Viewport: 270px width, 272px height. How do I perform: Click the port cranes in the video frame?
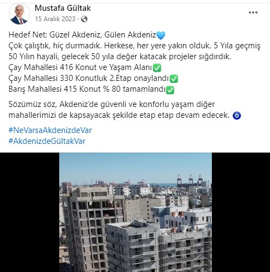190,180
